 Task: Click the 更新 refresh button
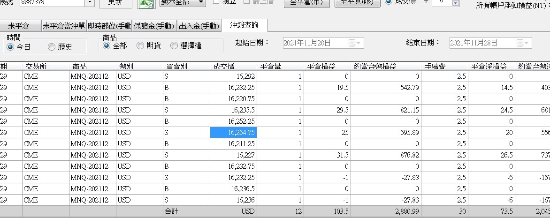click(x=116, y=3)
